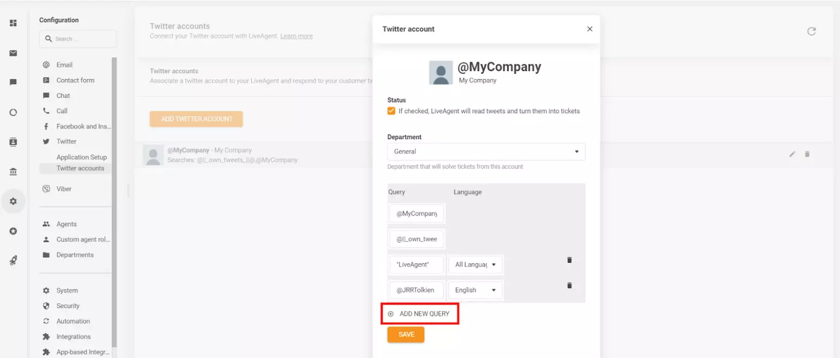Open the English language dropdown for @JRRTolkien
Image resolution: width=840 pixels, height=358 pixels.
(475, 290)
